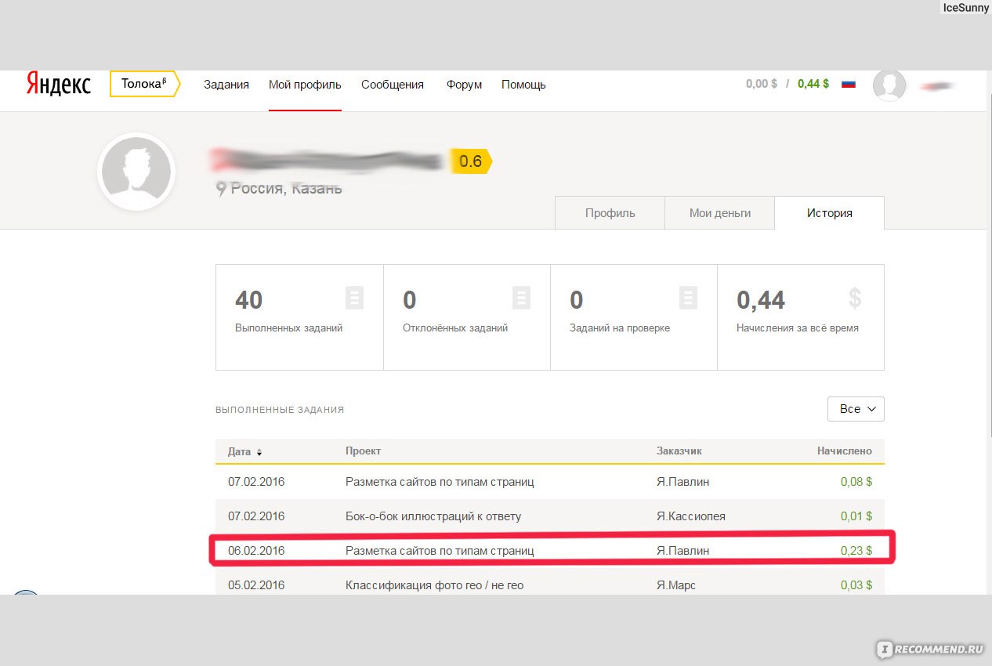The image size is (992, 666).
Task: Click the 40 Выполненных заданий card
Action: 299,317
